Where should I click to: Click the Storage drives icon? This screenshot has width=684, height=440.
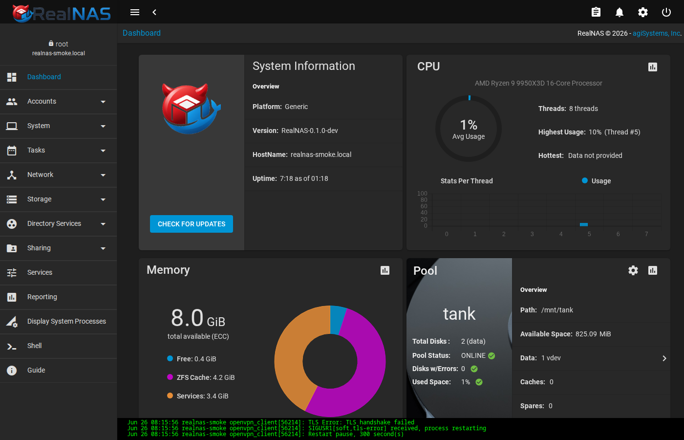pos(12,199)
